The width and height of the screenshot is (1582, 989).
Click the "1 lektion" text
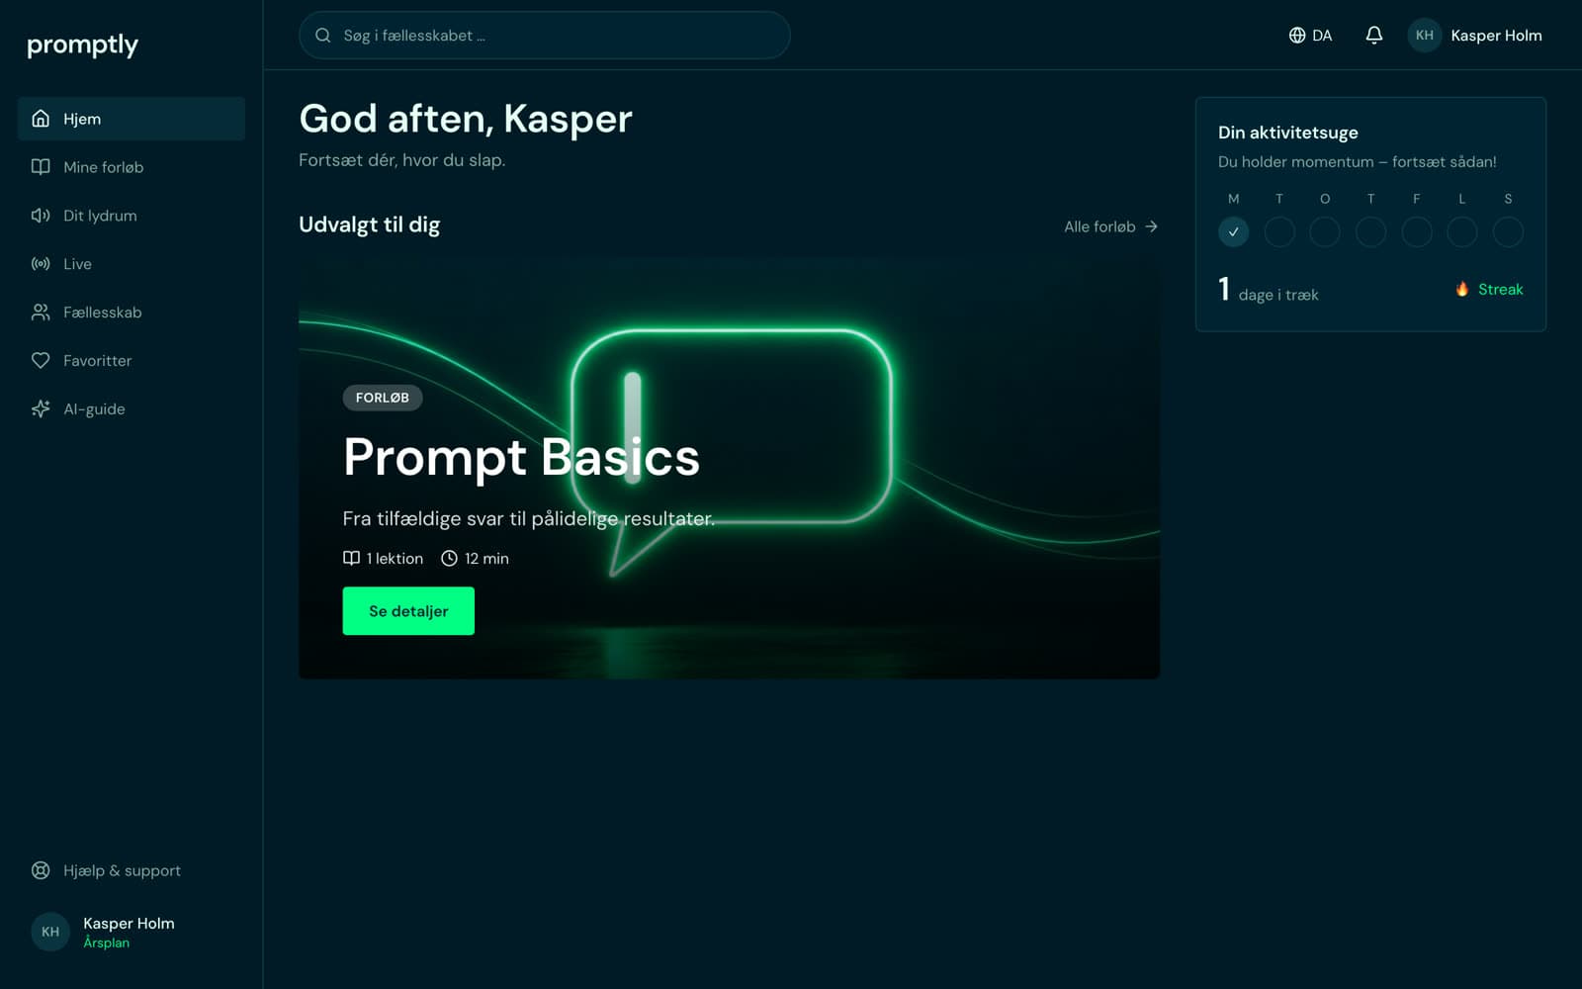[x=395, y=559]
